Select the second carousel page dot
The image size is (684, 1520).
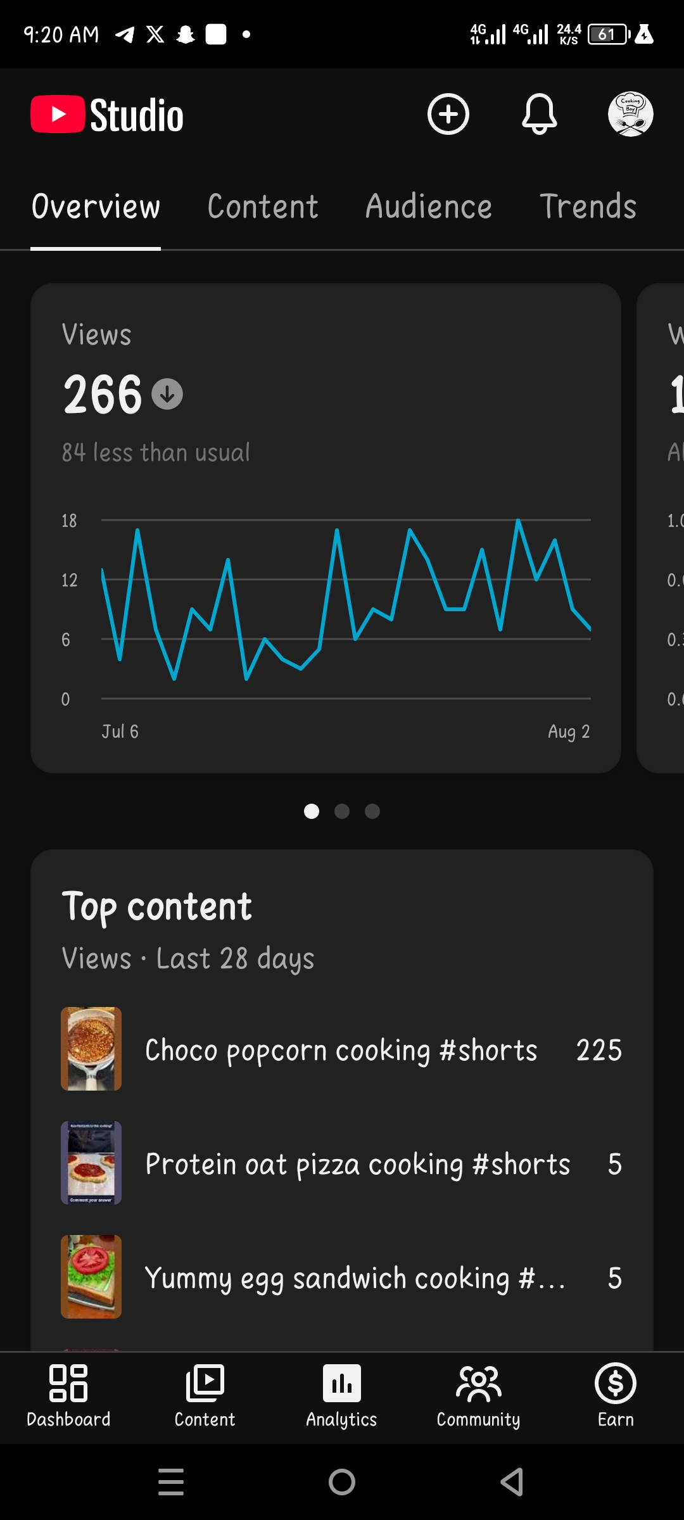tap(342, 811)
